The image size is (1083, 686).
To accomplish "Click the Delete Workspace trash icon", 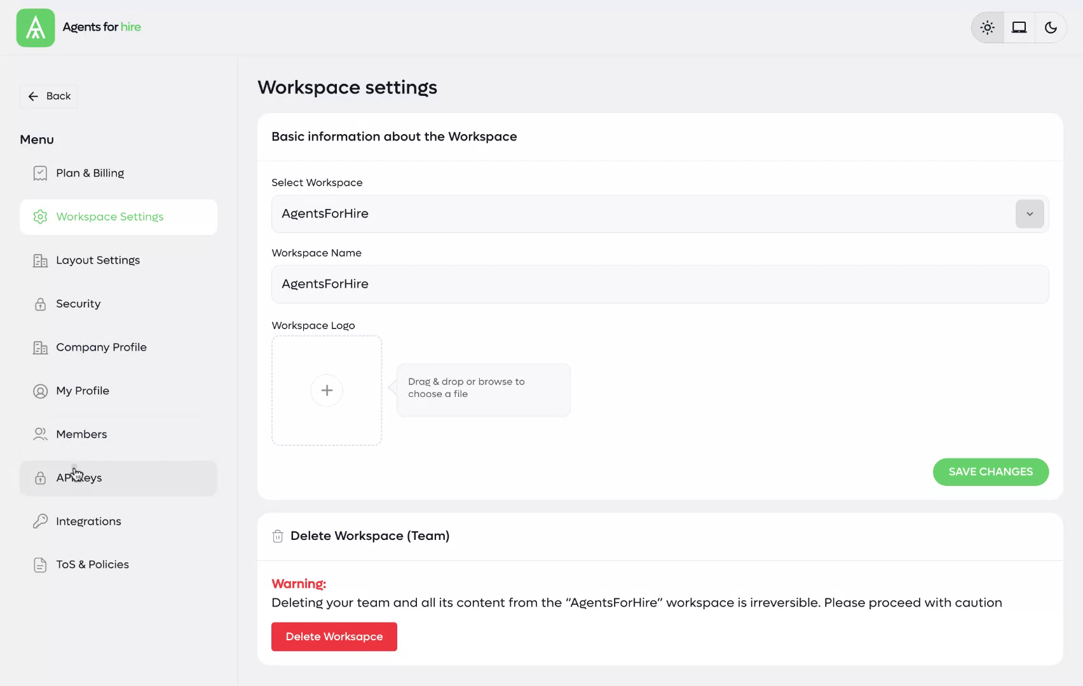I will point(278,536).
